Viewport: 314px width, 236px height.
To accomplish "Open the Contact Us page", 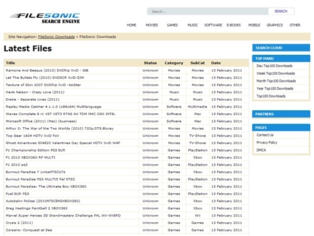I will [x=265, y=135].
